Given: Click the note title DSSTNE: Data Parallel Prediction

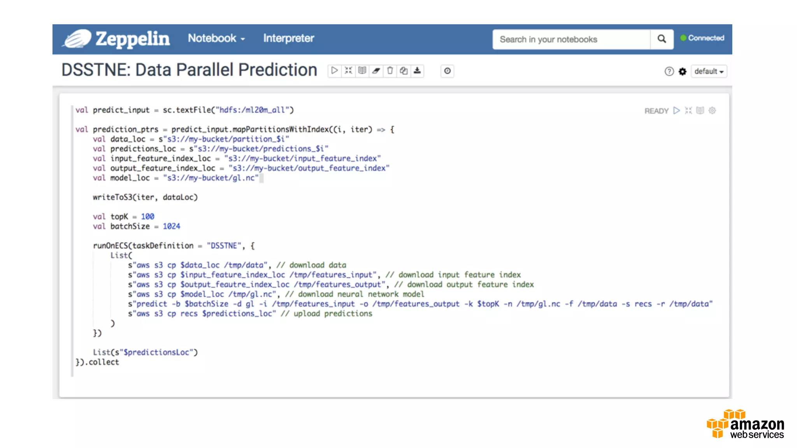Looking at the screenshot, I should [189, 70].
